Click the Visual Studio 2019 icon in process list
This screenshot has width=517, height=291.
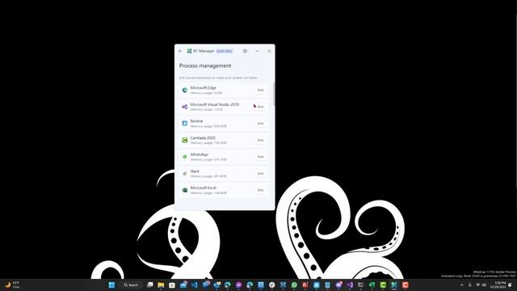pos(185,107)
